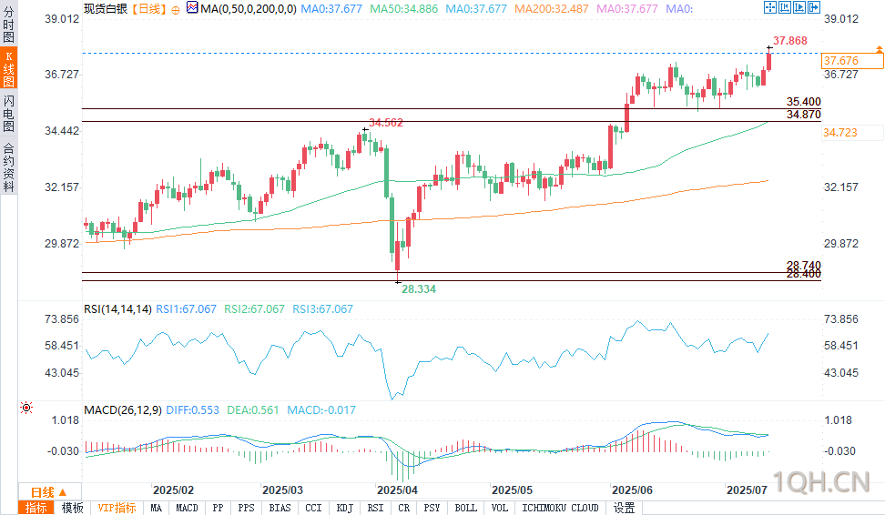Click the DEA:0.561 value
Screen dimensions: 885x515
click(253, 410)
